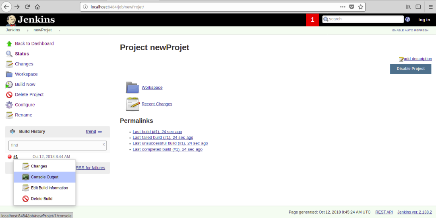Click the search help question mark icon
This screenshot has width=436, height=218.
pos(408,19)
